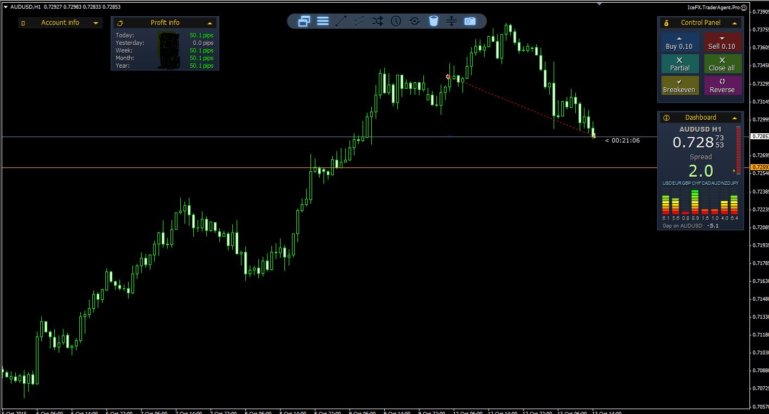Click the Account info panel icon
769x414 pixels.
coord(23,23)
